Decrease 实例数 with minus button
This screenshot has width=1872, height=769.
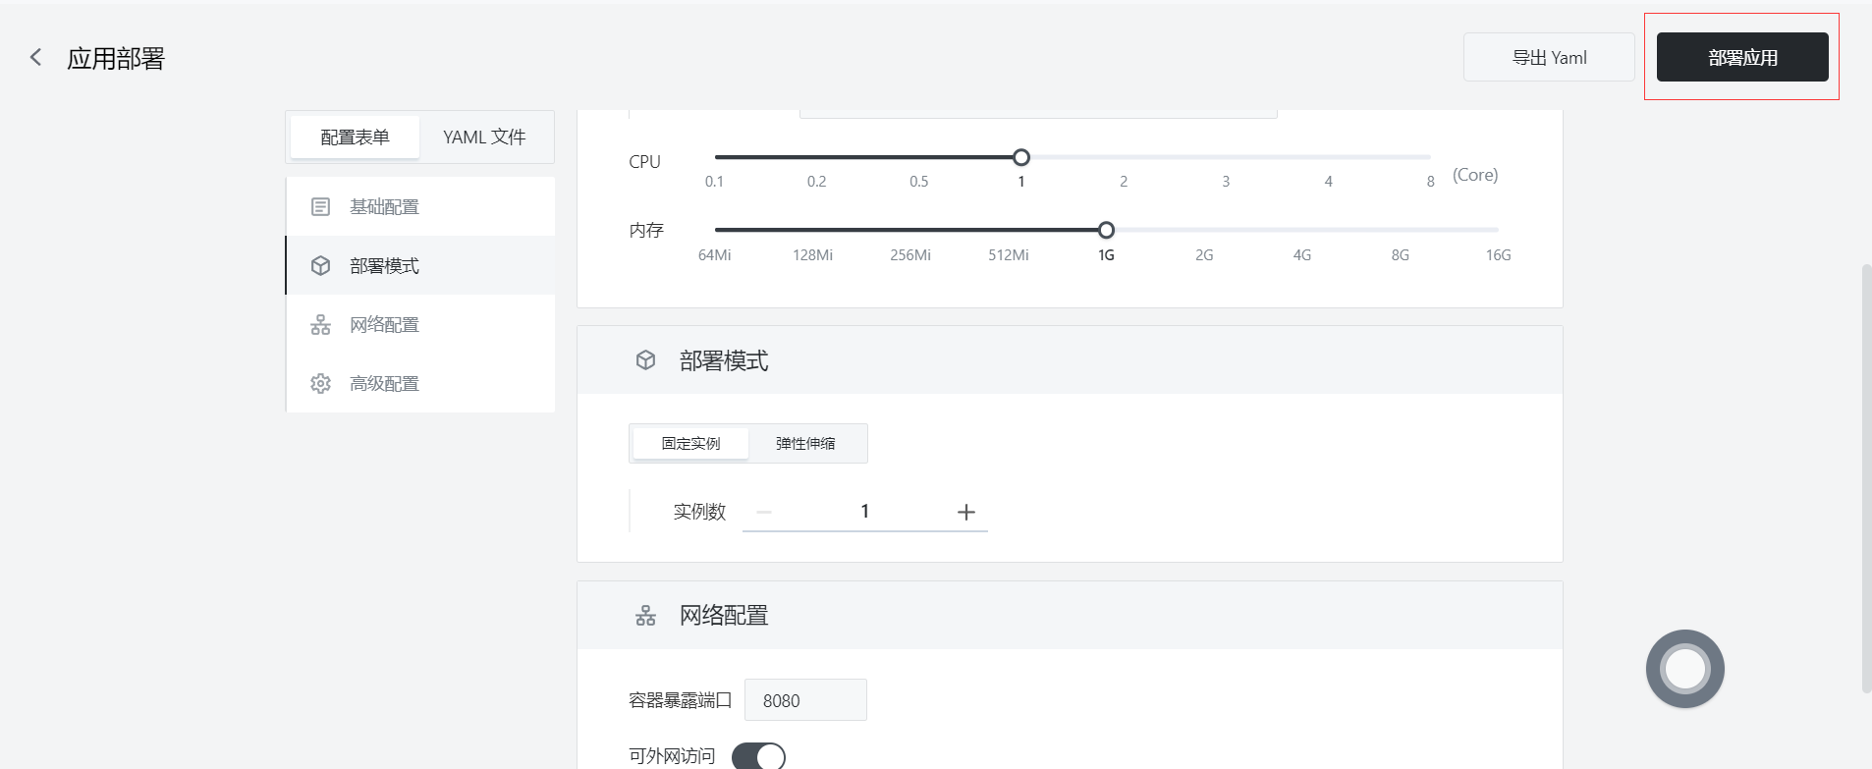pyautogui.click(x=764, y=512)
